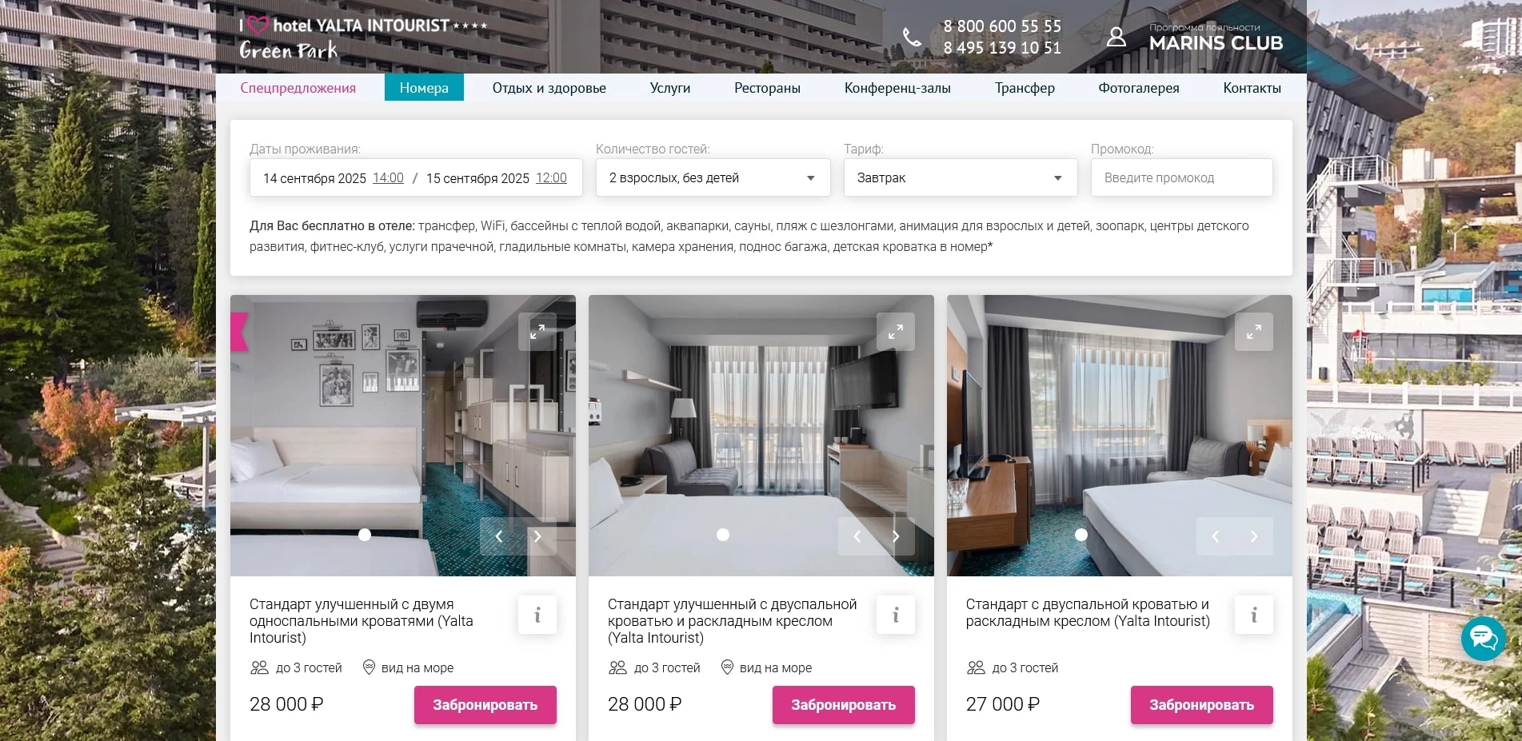The height and width of the screenshot is (741, 1522).
Task: Show info for room with two single beds
Action: tap(537, 615)
